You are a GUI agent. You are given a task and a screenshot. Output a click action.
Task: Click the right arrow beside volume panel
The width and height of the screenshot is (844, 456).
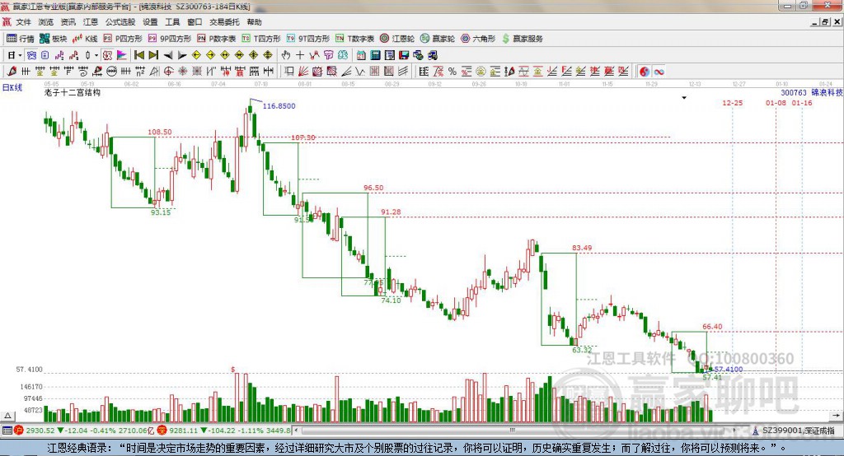(x=836, y=416)
